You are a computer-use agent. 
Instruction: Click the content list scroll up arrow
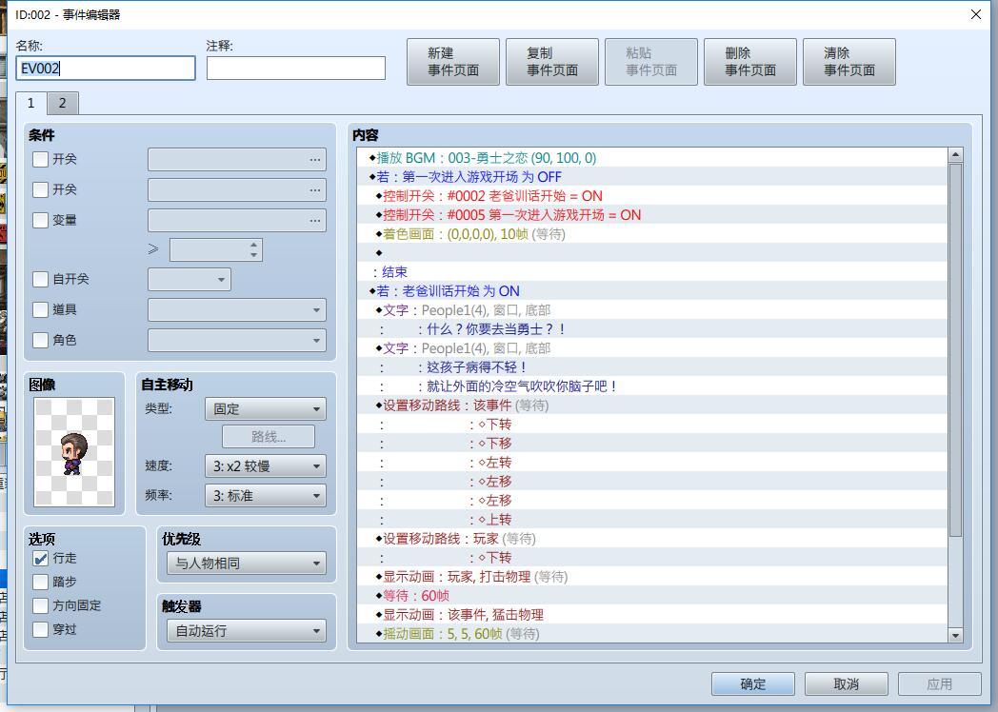(955, 154)
